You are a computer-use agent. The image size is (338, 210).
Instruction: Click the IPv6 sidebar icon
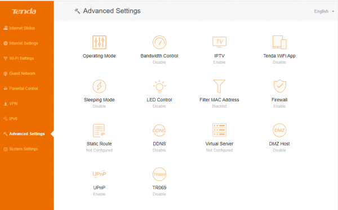coord(6,119)
